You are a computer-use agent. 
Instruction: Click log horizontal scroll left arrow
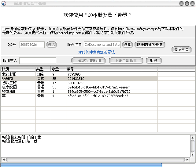coord(4,159)
